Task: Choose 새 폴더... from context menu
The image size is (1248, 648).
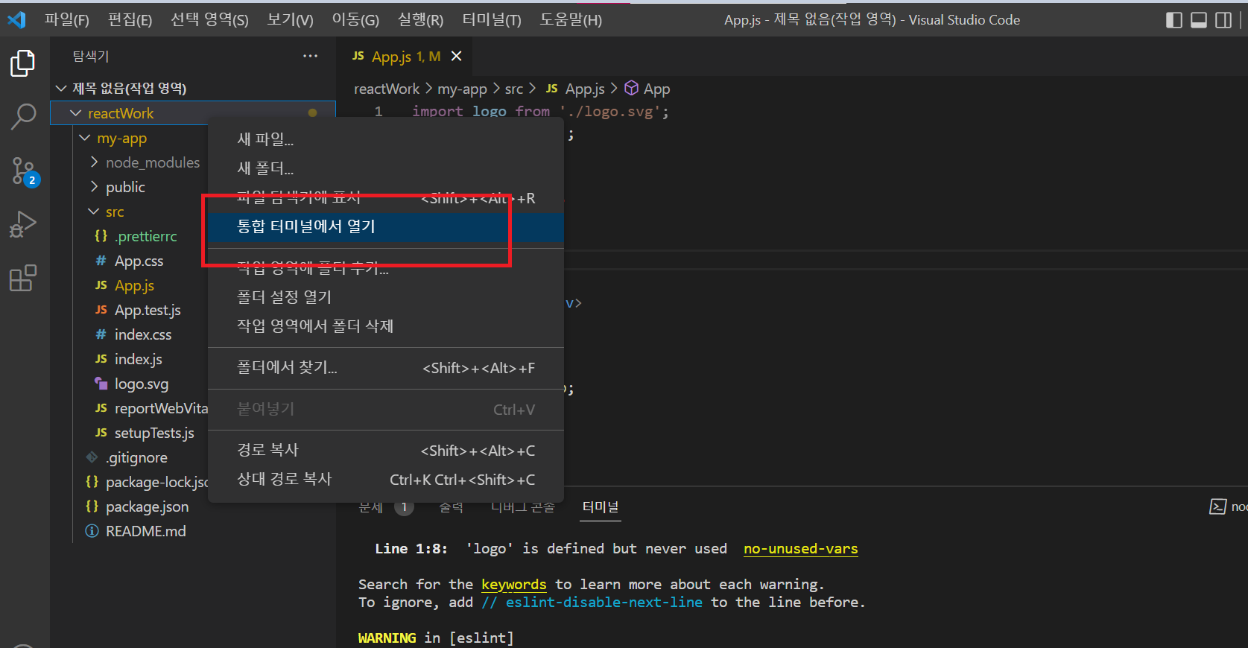Action: [x=386, y=168]
